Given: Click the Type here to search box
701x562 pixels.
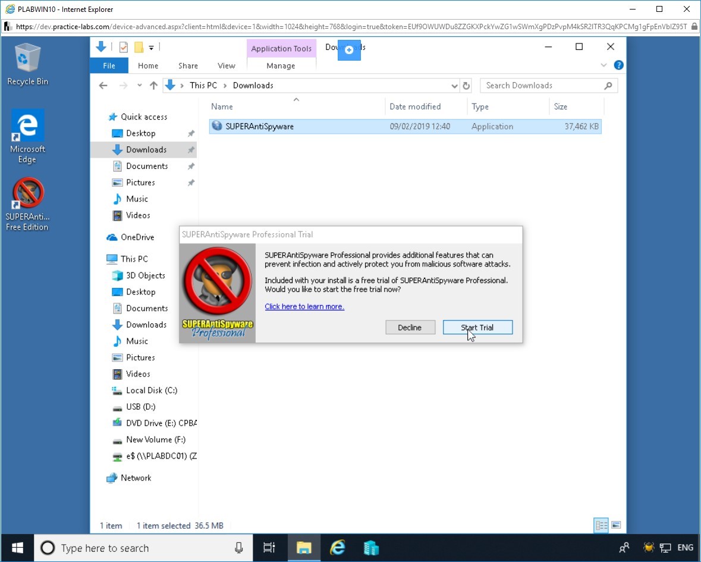Looking at the screenshot, I should click(x=143, y=548).
